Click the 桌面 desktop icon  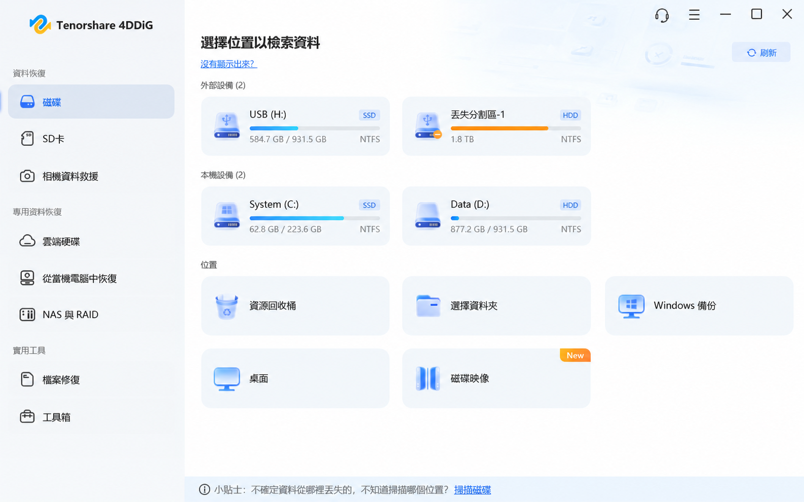click(x=226, y=378)
